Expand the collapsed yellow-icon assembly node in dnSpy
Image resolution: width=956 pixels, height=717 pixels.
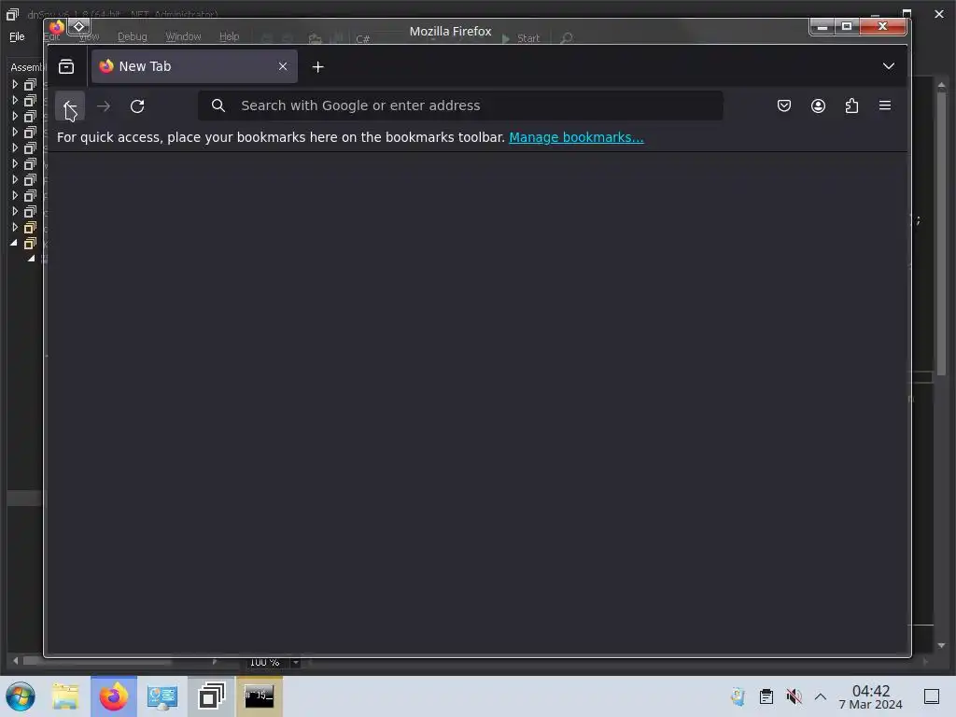click(15, 228)
